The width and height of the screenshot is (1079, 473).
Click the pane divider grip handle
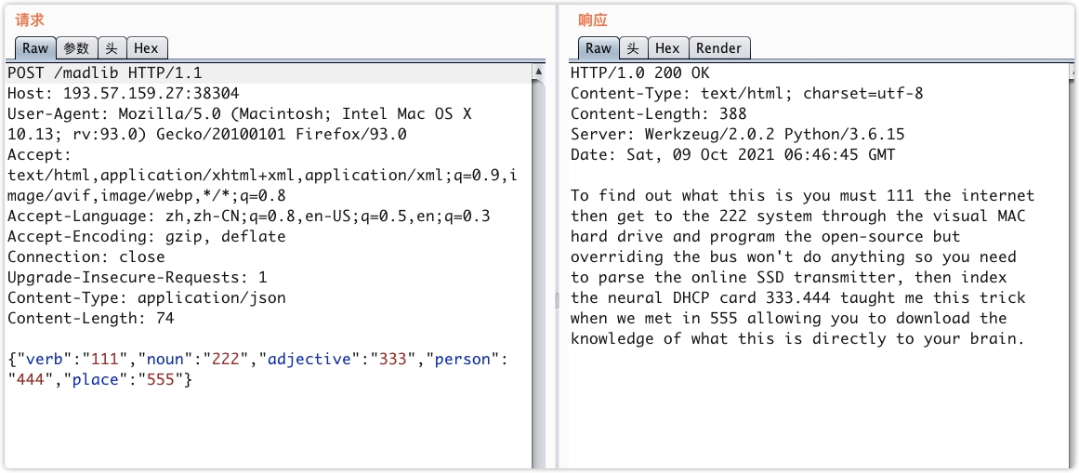point(557,299)
